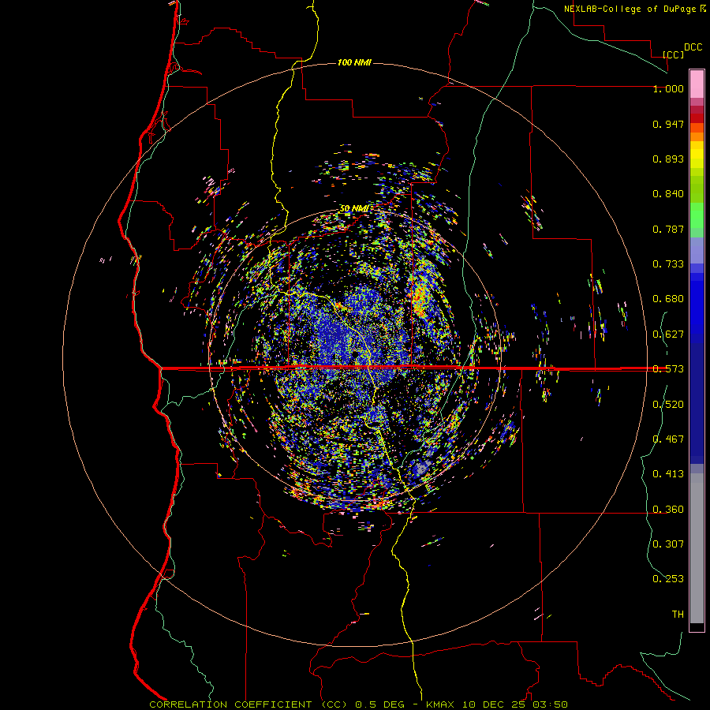Click the 10 DEC 25 date text
Screen dimensions: 710x710
pos(495,704)
